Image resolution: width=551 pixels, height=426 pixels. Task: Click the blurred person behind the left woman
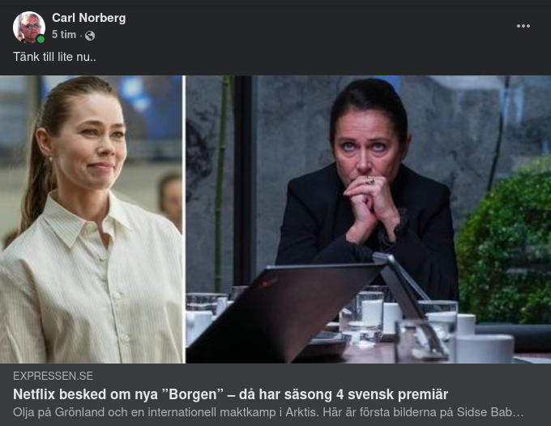170,199
